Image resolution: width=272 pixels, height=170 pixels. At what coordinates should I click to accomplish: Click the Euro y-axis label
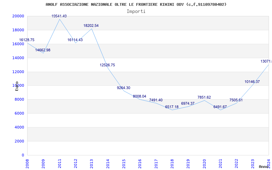click(17, 86)
